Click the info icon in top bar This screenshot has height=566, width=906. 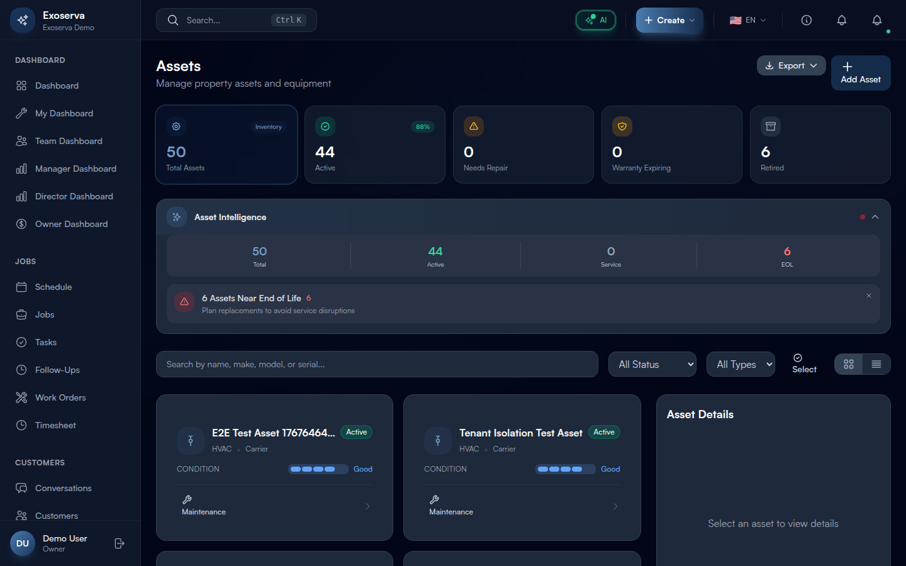[806, 20]
